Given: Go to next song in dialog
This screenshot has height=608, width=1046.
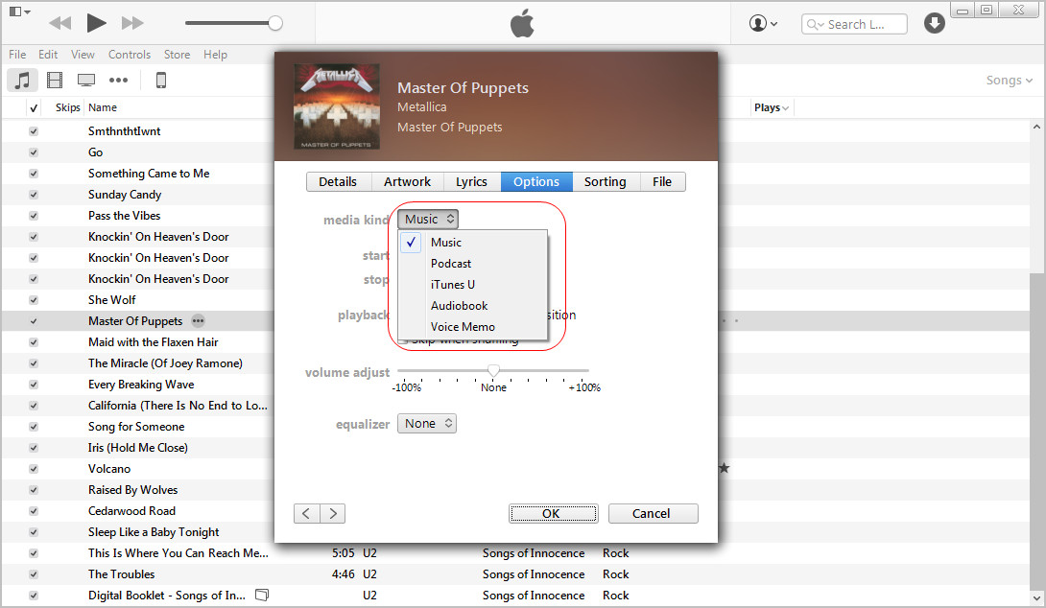Looking at the screenshot, I should click(x=333, y=513).
